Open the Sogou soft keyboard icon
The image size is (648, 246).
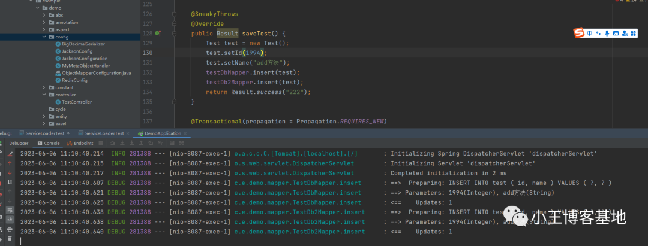click(x=616, y=33)
